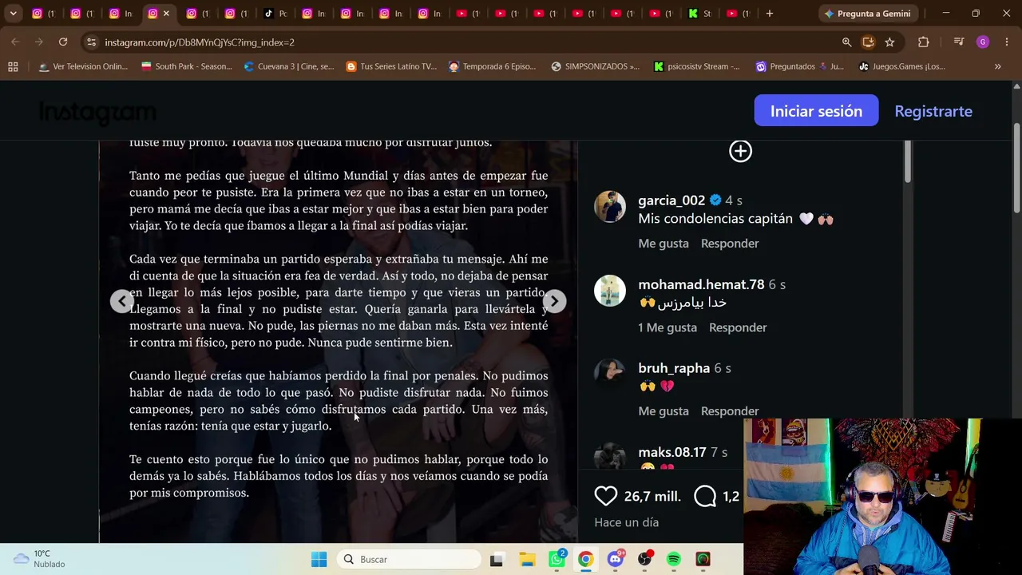The image size is (1022, 575).
Task: Click the heart like icon on the post
Action: [x=606, y=496]
